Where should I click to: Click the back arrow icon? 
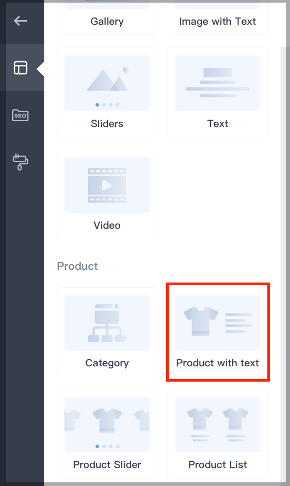[21, 21]
